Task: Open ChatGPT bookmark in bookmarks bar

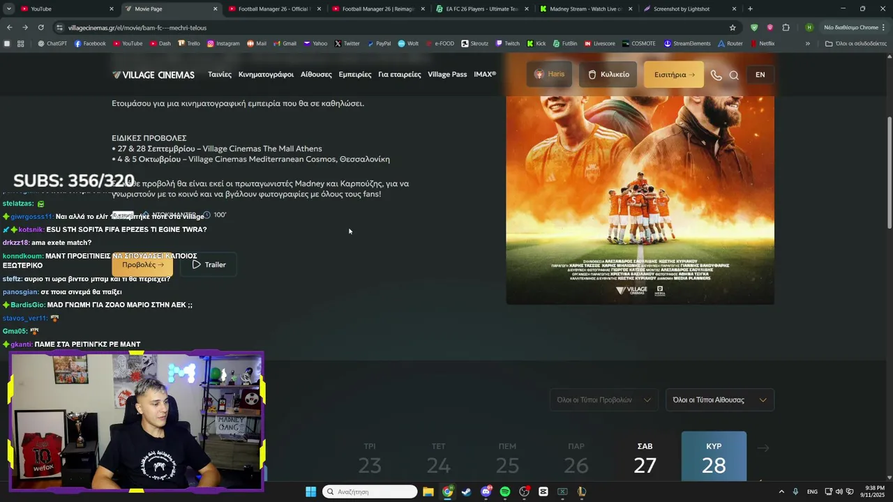Action: click(52, 43)
